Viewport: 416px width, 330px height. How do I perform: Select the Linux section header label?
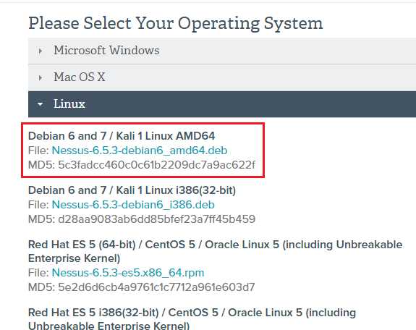click(69, 103)
